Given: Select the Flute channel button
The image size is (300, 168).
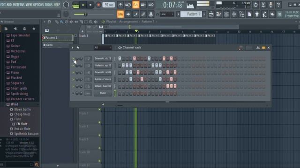Looking at the screenshot, I should (x=103, y=93).
